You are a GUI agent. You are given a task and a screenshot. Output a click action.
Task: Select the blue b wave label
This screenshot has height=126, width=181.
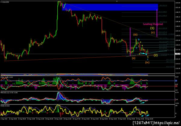[139, 40]
